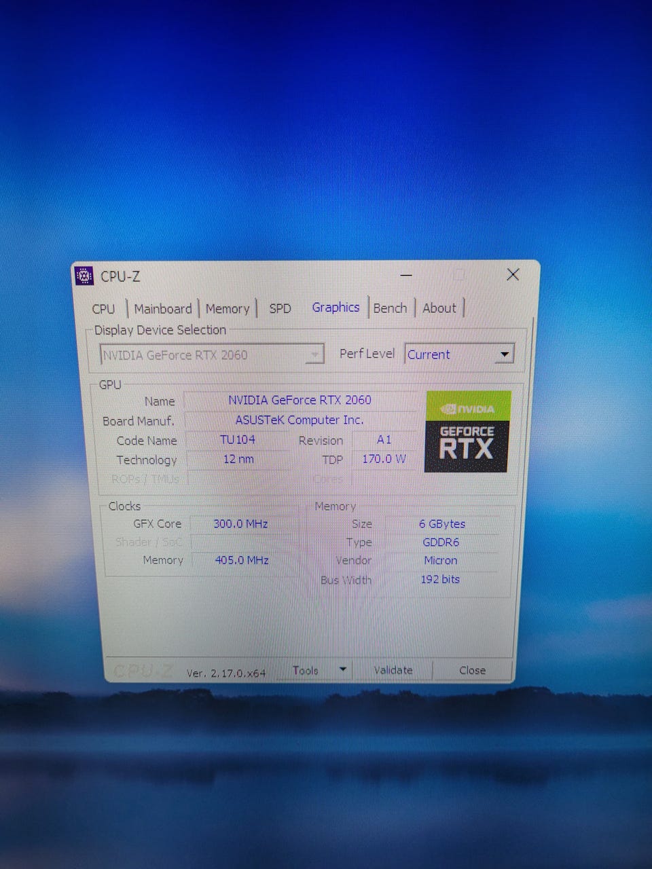Click the Board Manuf. label

click(139, 421)
